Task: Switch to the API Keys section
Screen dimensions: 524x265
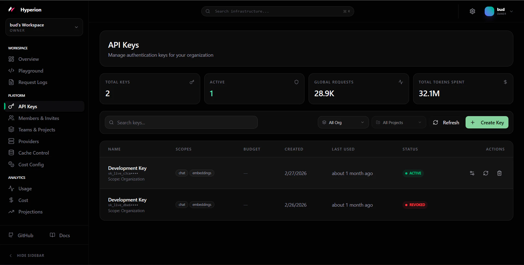Action: click(x=28, y=106)
